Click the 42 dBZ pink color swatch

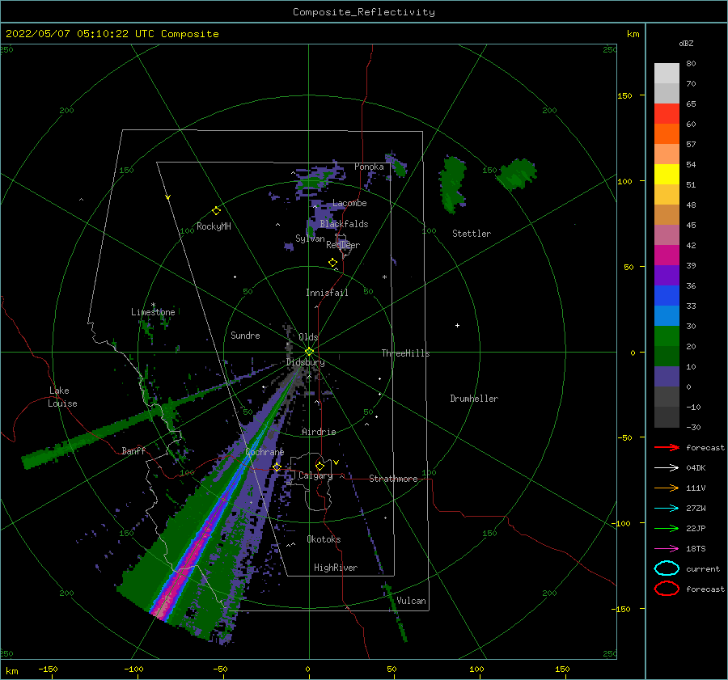[667, 235]
